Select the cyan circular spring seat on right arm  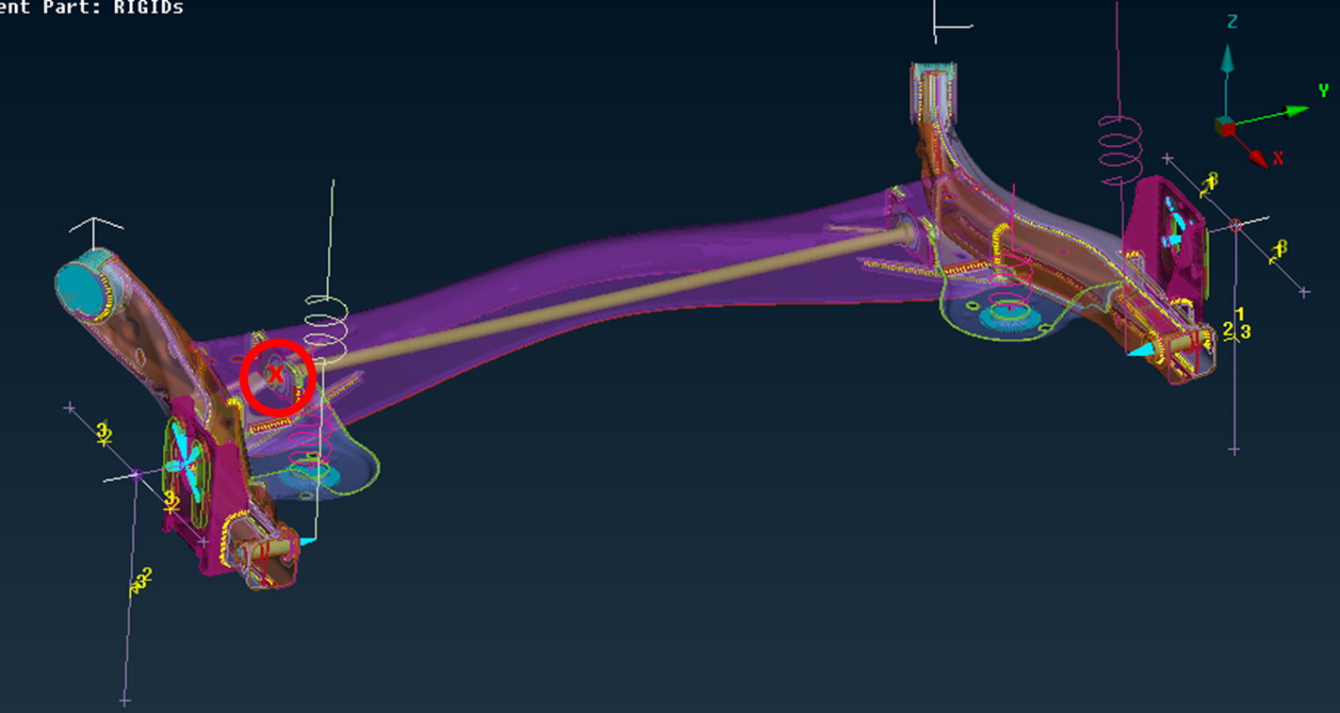(x=1008, y=316)
